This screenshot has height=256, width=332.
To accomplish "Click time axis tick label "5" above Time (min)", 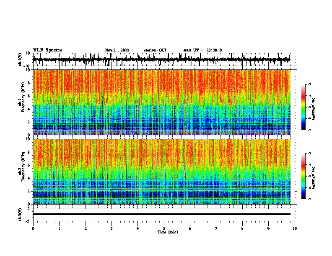I will tap(164, 228).
